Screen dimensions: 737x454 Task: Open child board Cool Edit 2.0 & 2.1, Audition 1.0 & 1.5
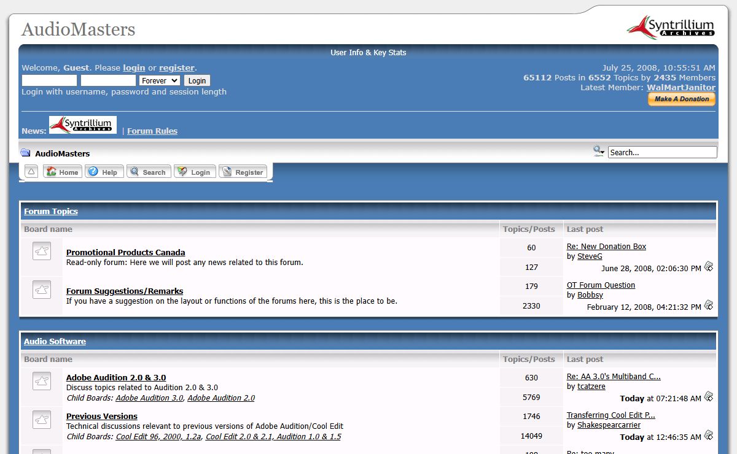[x=273, y=436]
